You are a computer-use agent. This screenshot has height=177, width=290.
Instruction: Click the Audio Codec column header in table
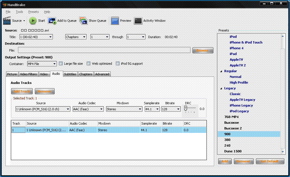coord(83,123)
